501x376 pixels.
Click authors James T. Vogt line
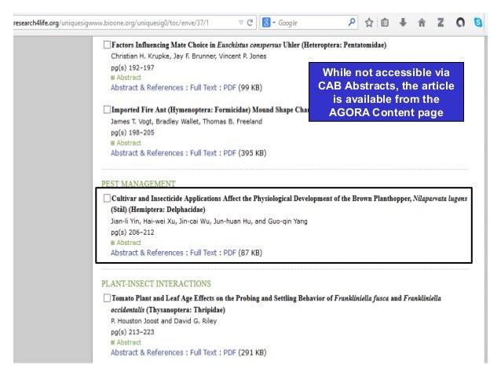[x=186, y=122]
